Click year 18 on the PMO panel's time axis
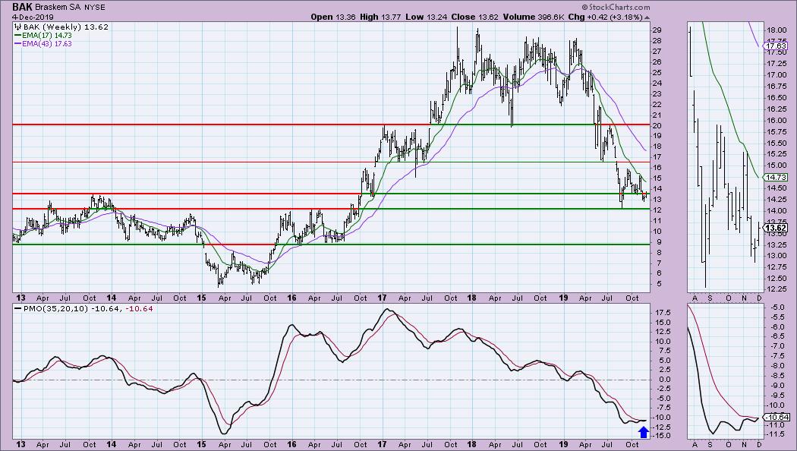 pos(472,444)
